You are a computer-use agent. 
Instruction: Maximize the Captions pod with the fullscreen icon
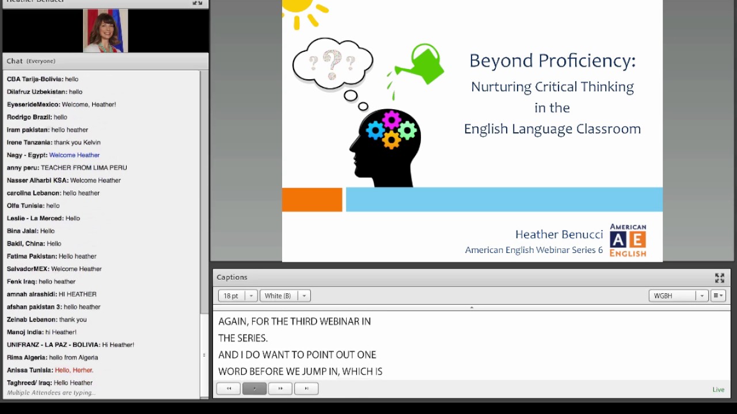coord(720,278)
